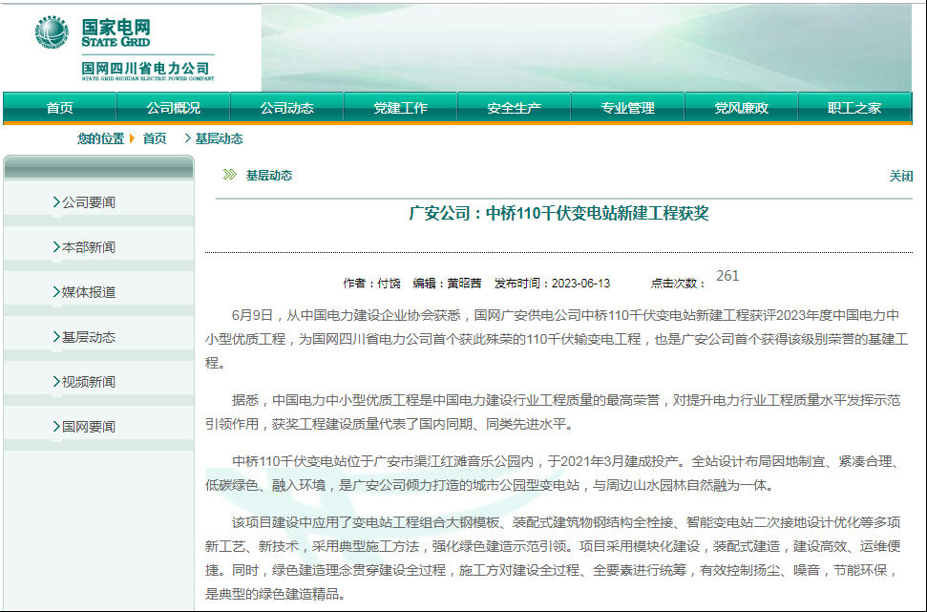927x612 pixels.
Task: Open the 首页 navigation tab
Action: (x=60, y=108)
